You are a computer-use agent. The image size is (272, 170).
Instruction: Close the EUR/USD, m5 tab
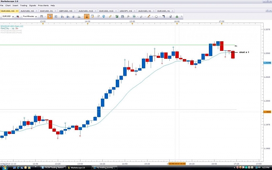(x=17, y=11)
